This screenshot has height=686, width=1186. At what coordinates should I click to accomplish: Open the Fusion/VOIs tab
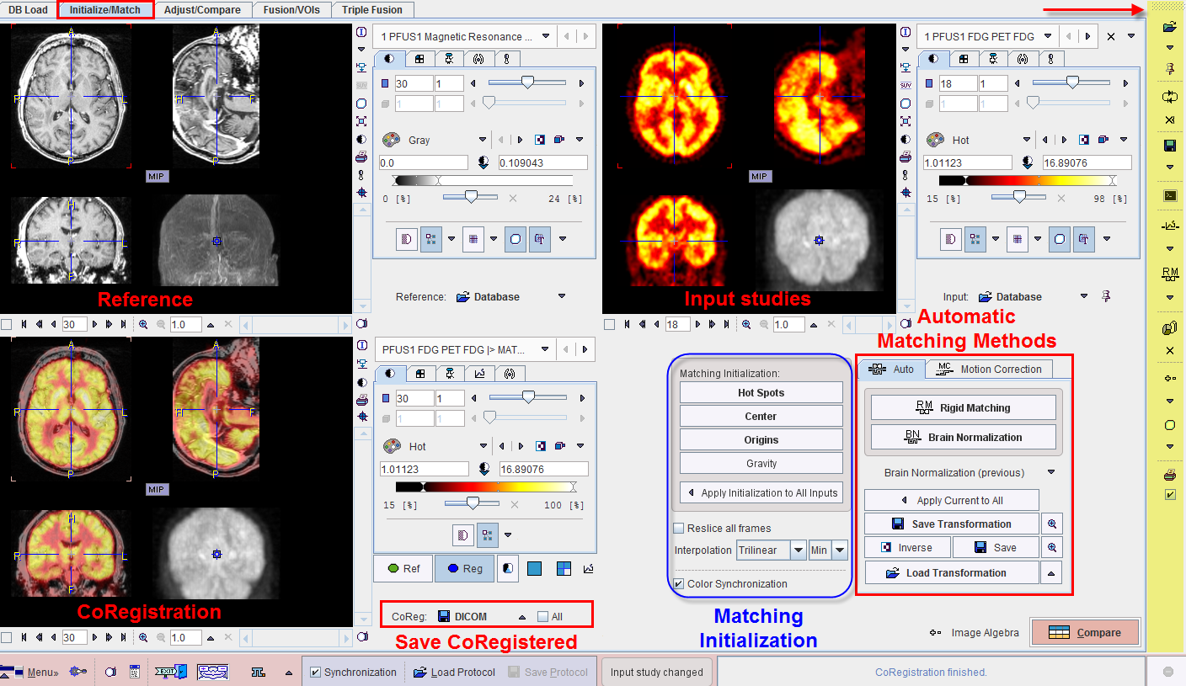pyautogui.click(x=290, y=10)
